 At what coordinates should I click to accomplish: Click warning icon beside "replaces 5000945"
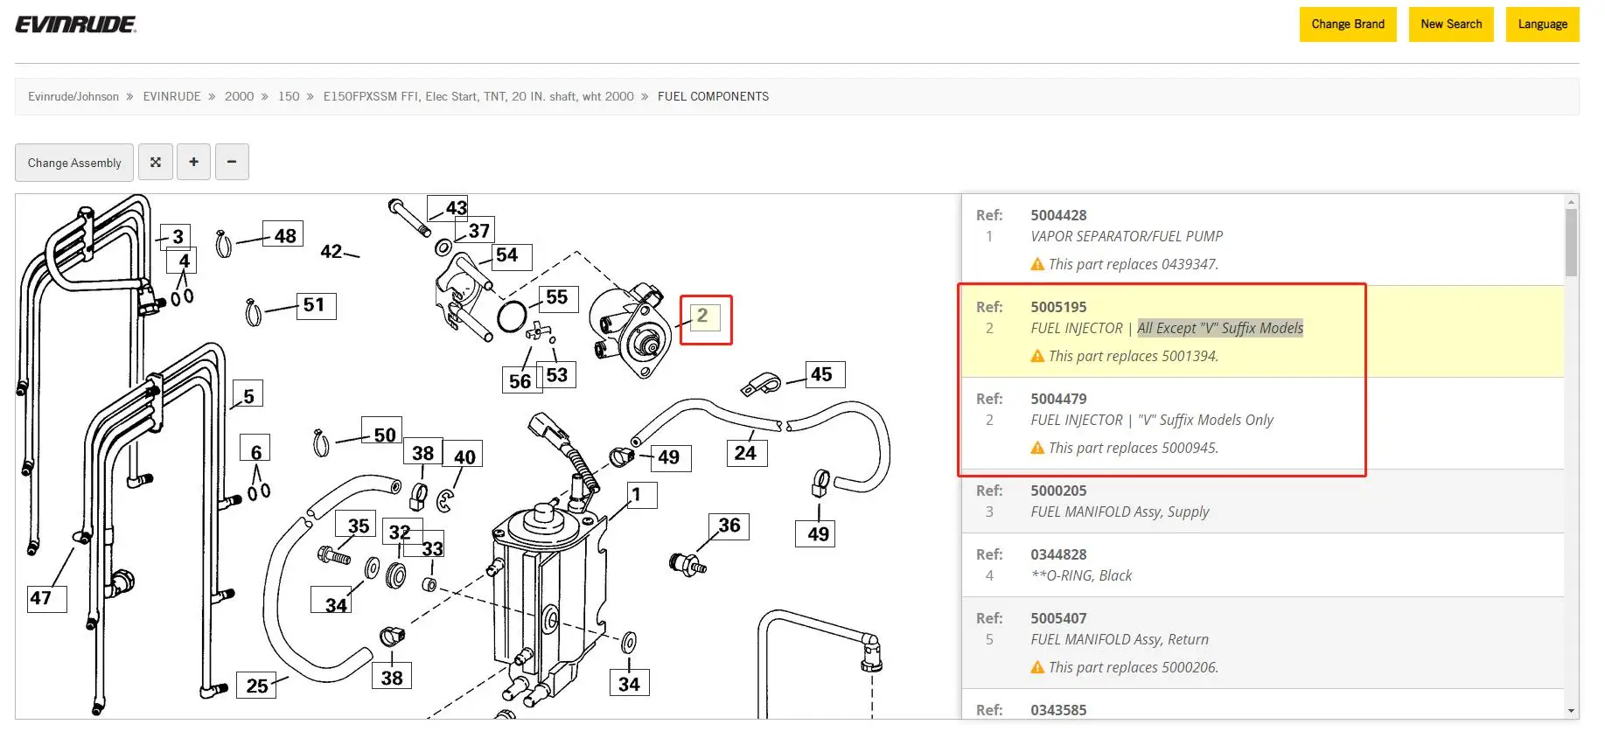(x=1037, y=448)
